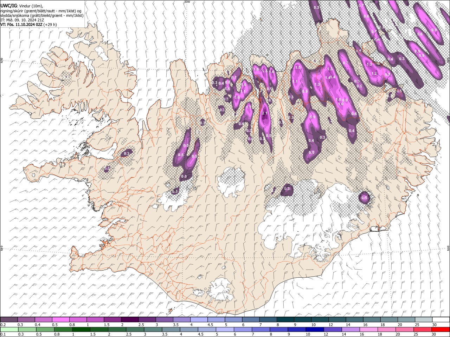The width and height of the screenshot is (450, 337).
Task: Click the rose swatch between 20 and 25 in the green row
Action: coord(404,329)
